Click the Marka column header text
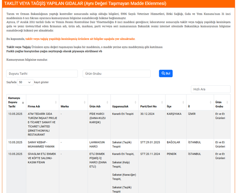 click(x=65, y=107)
